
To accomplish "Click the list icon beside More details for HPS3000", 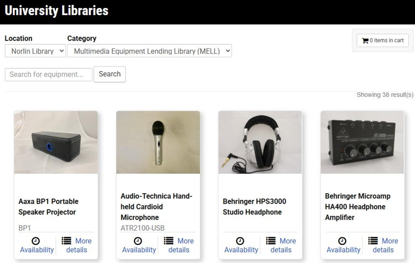I will tap(270, 241).
